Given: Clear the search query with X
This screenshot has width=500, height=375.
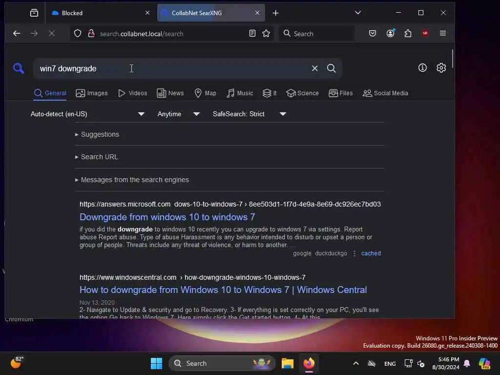Looking at the screenshot, I should [315, 68].
